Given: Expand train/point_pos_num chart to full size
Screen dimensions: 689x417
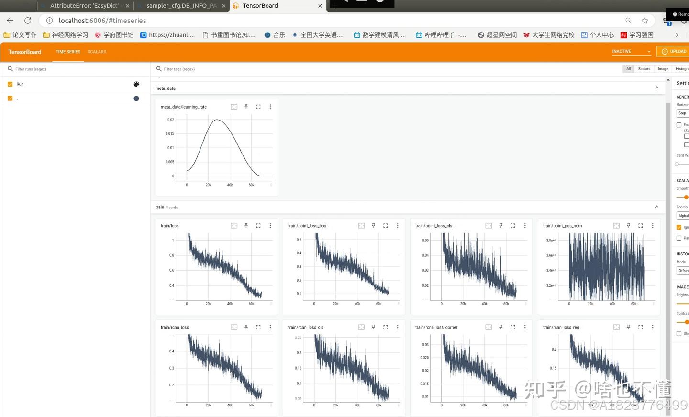Looking at the screenshot, I should 641,226.
